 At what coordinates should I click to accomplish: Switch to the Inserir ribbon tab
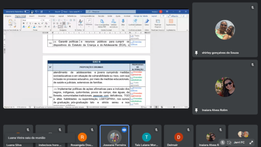pyautogui.click(x=32, y=16)
